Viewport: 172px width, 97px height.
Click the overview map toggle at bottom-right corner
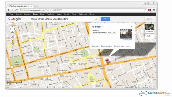point(155,87)
